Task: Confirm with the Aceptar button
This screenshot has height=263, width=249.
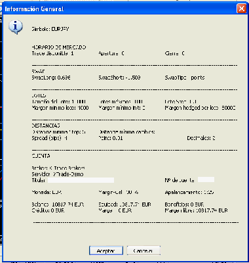Action: click(106, 251)
